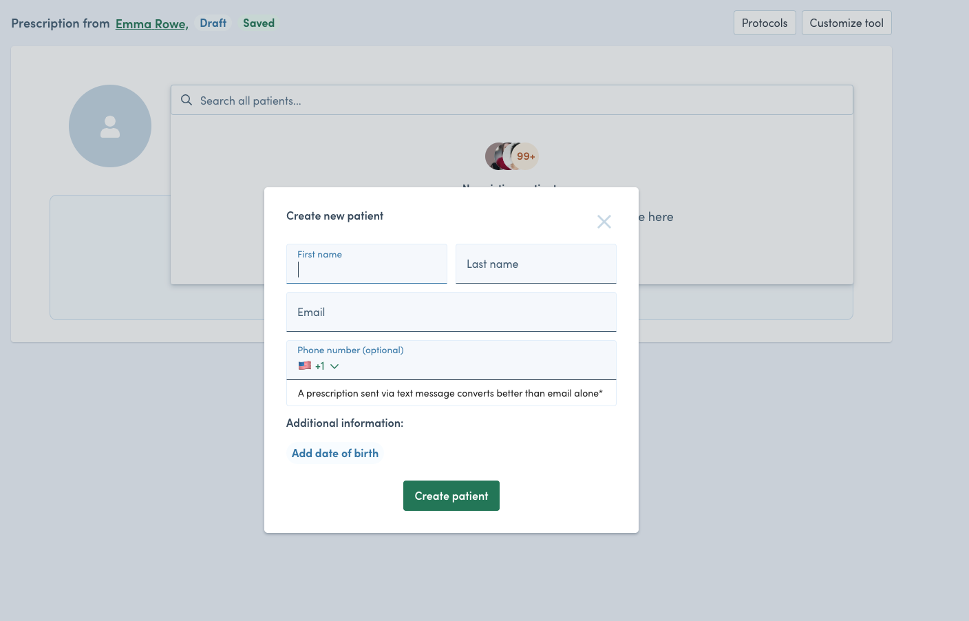This screenshot has width=969, height=621.
Task: Dismiss the modal with the X icon
Action: [604, 222]
